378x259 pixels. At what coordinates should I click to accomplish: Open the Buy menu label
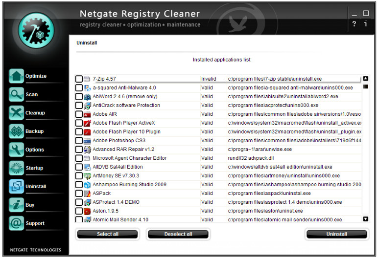click(x=30, y=205)
